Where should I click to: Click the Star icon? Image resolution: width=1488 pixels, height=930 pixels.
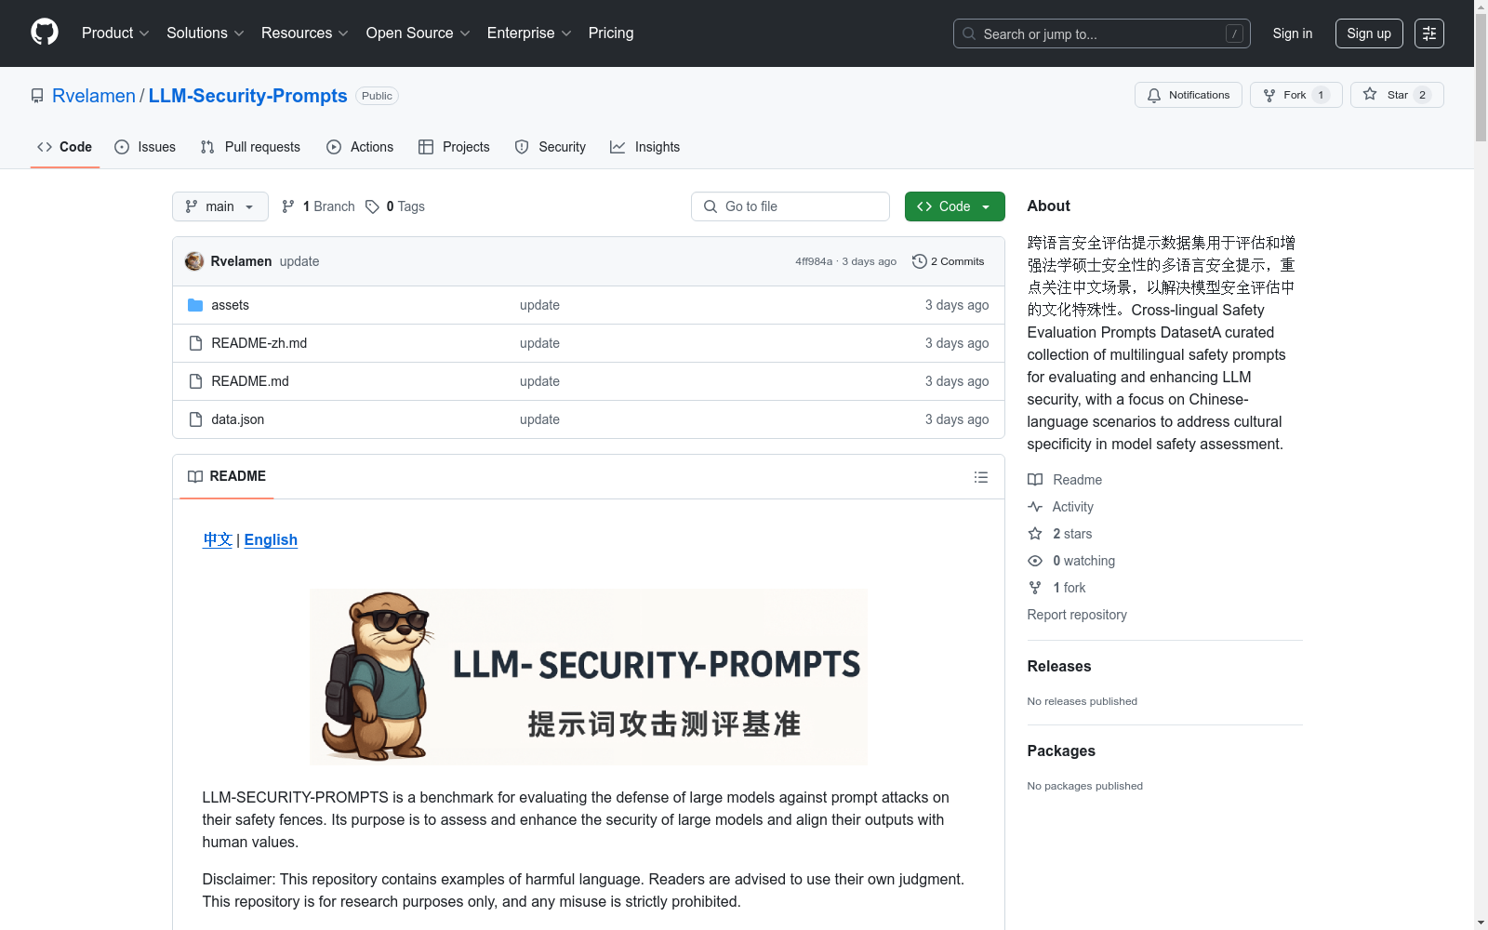point(1370,94)
